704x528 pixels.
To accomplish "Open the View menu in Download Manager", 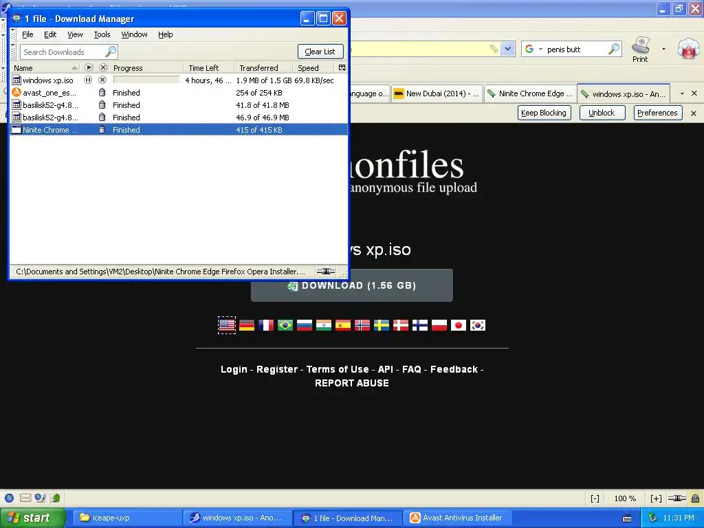I will coord(75,34).
